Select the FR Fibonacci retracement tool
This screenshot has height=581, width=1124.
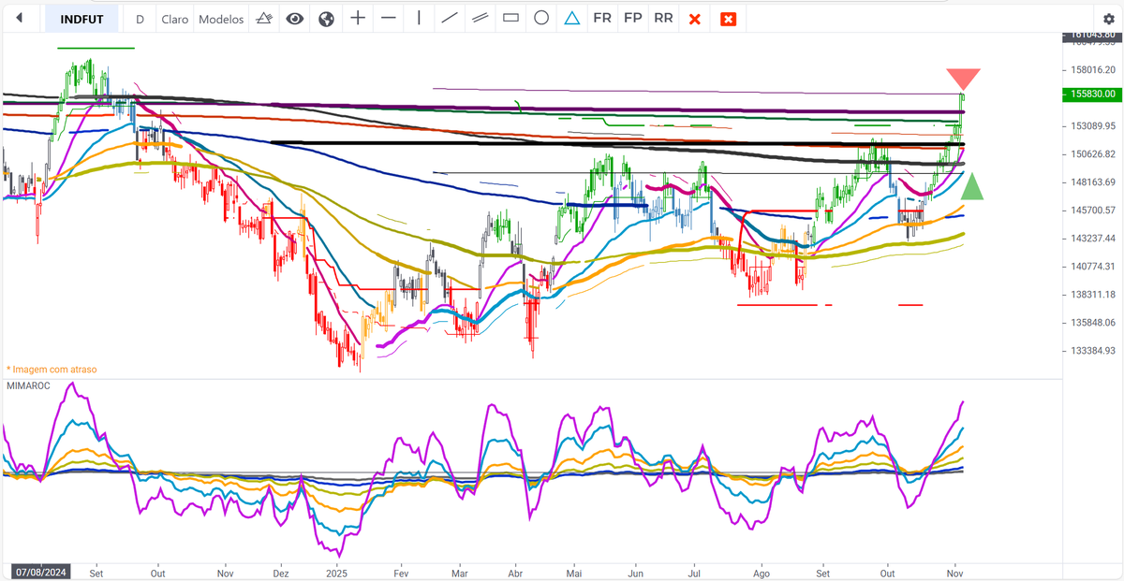coord(602,19)
